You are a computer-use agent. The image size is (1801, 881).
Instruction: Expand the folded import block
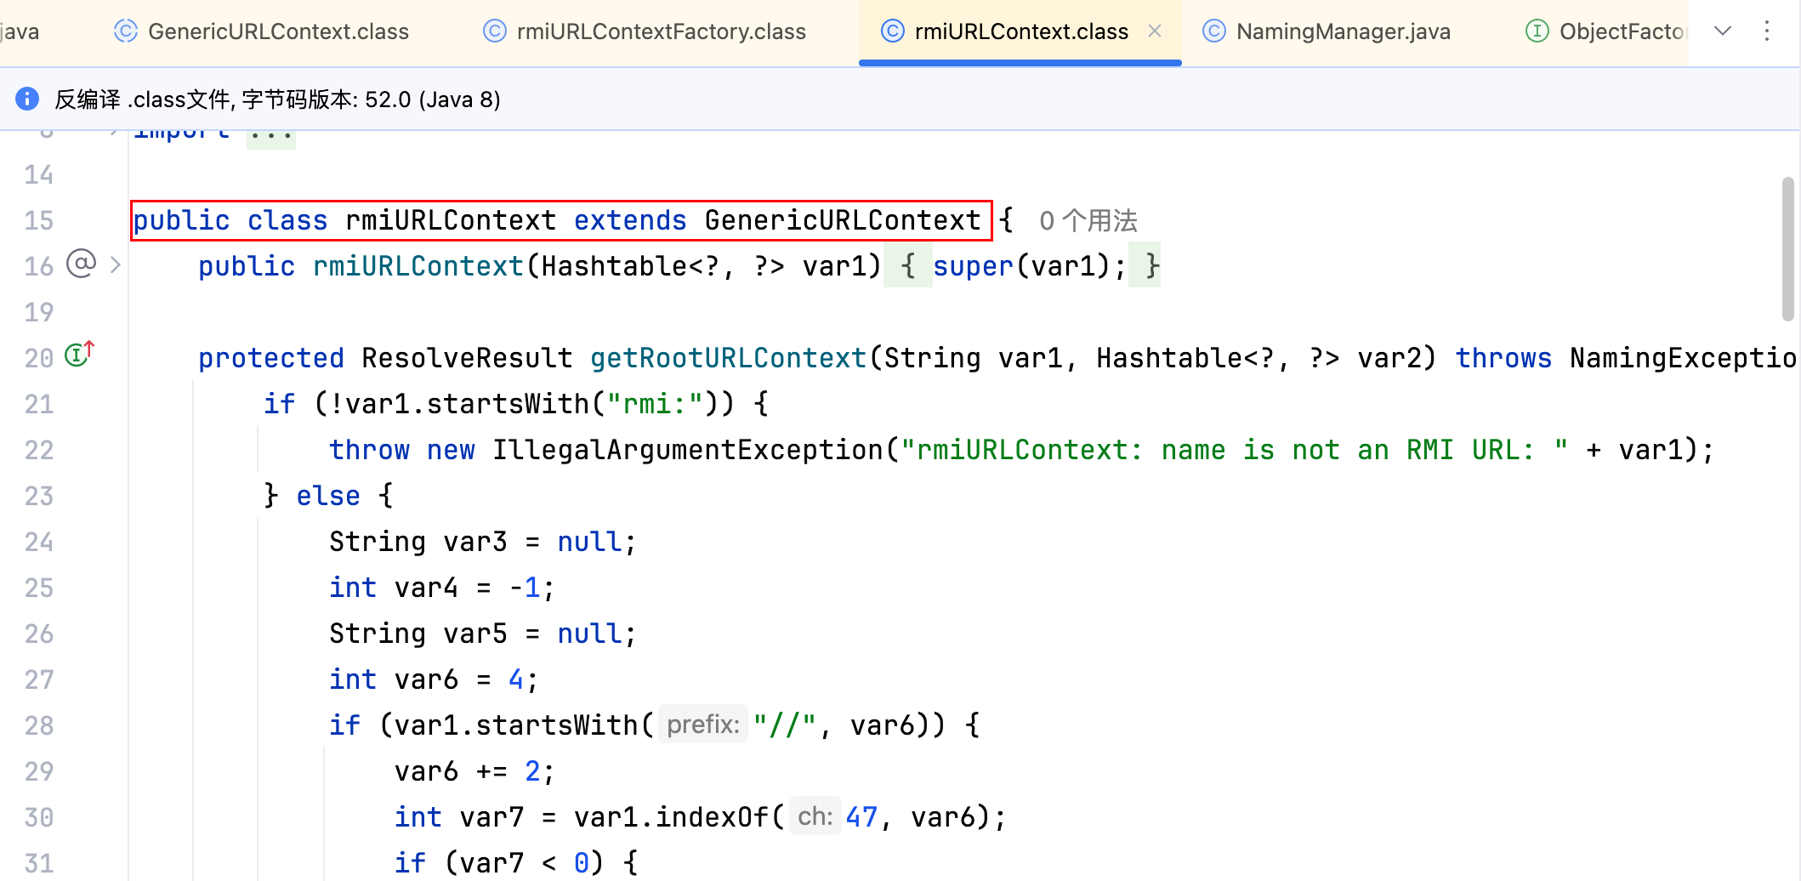271,134
